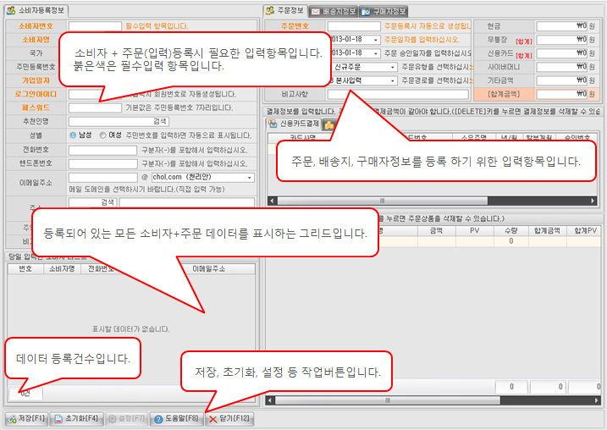Viewport: 607px width, 430px height.
Task: Click the 소비자명 column header
Action: coord(62,268)
